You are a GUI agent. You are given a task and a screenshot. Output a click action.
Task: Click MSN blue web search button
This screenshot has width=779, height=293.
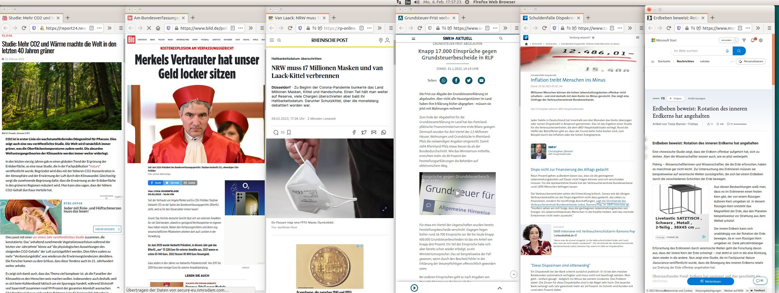[x=739, y=51]
